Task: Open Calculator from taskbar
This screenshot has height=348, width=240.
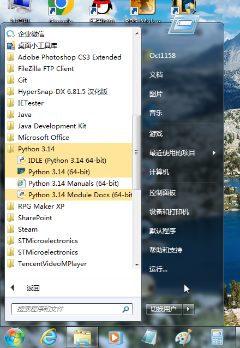Action: pos(217,338)
